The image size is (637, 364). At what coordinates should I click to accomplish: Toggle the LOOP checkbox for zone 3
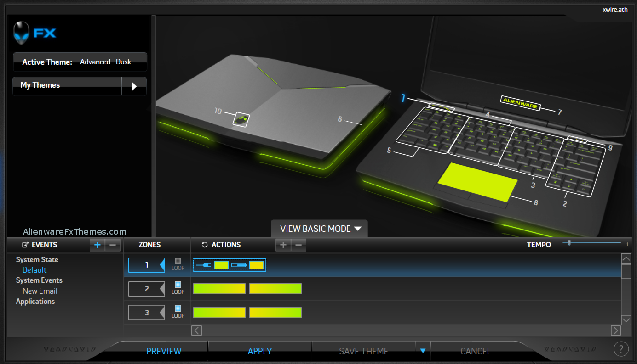[178, 308]
